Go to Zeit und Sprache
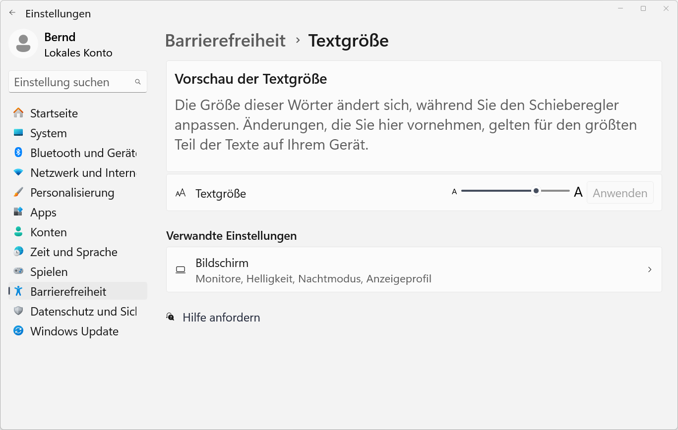The height and width of the screenshot is (430, 678). (74, 252)
